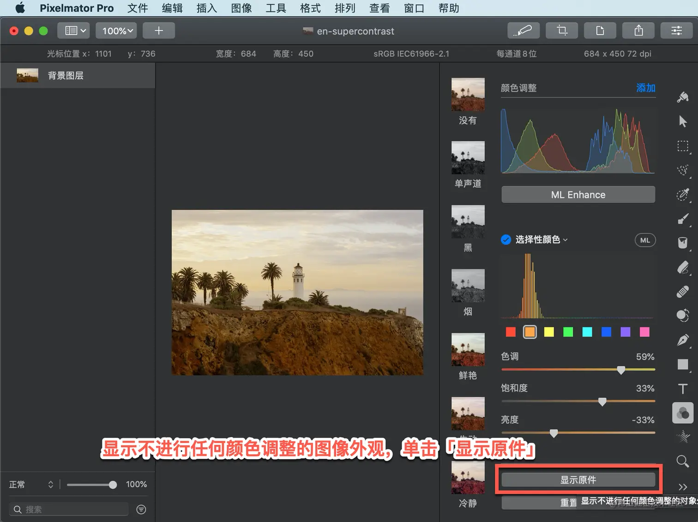Select the Color Adjustments tool
This screenshot has height=522, width=698.
(x=683, y=413)
